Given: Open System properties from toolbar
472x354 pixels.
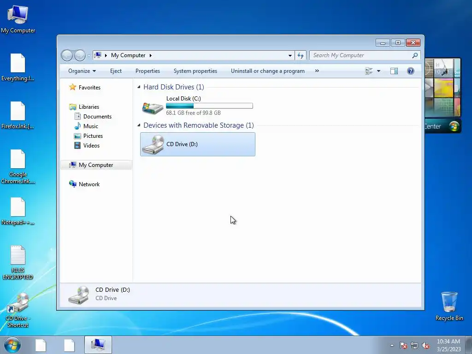Looking at the screenshot, I should (x=195, y=71).
